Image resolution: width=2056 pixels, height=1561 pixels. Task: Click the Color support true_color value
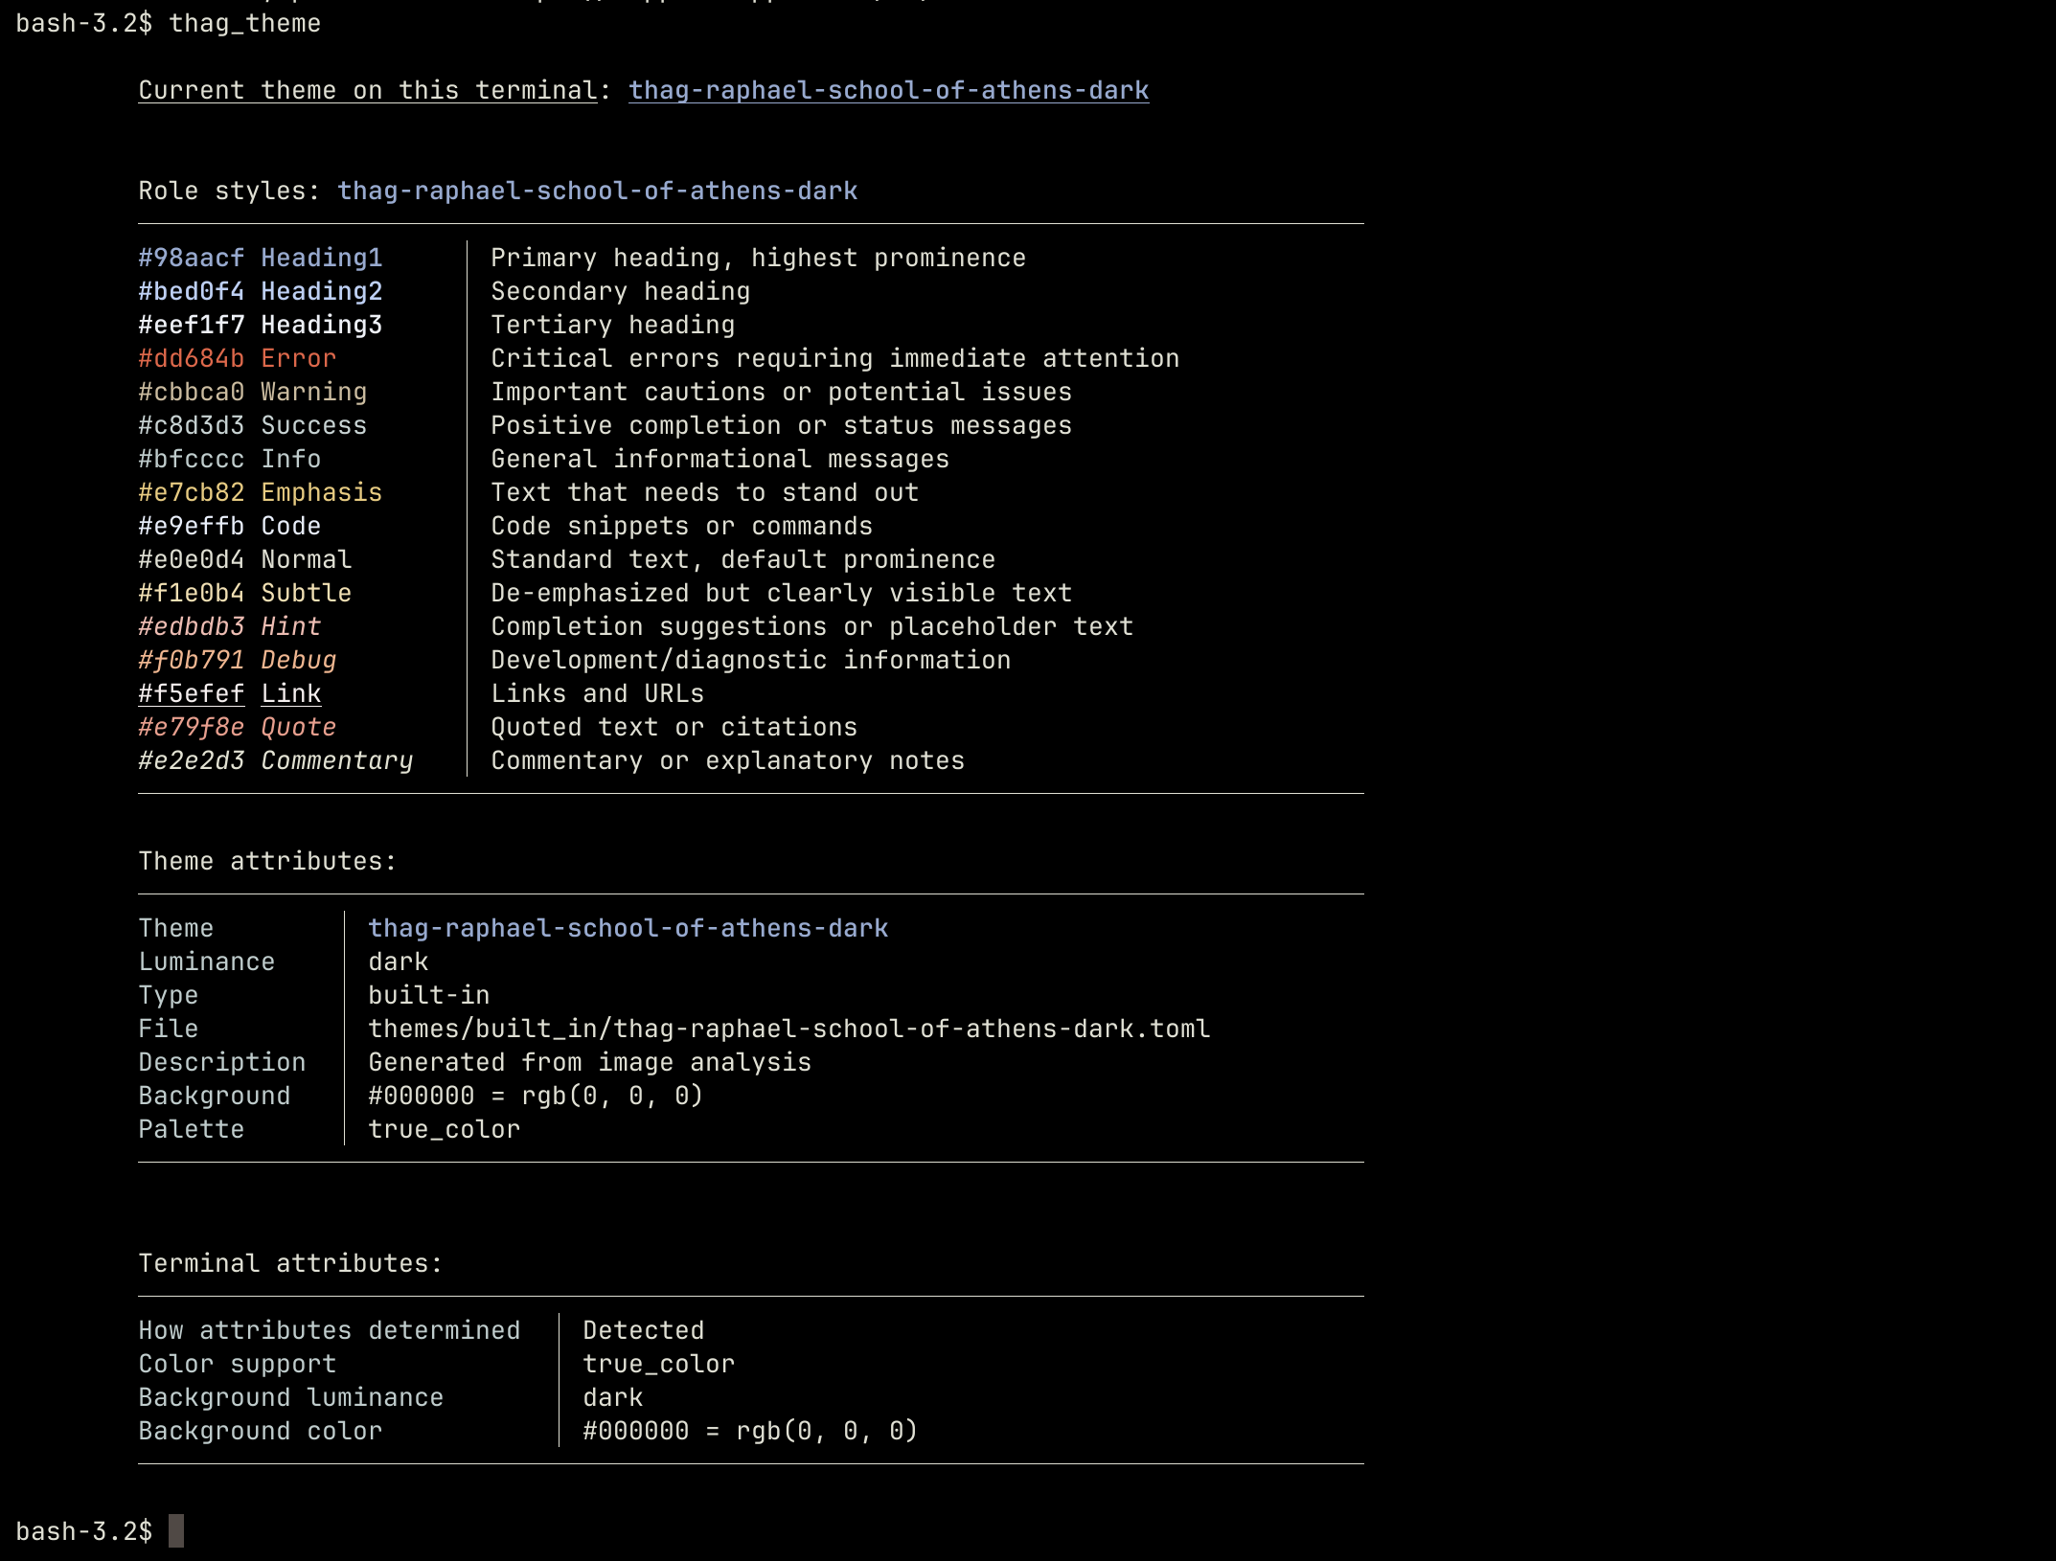coord(658,1364)
